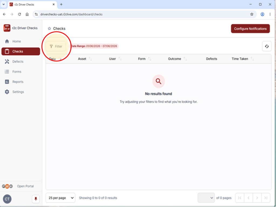Viewport: 276px width, 207px height.
Task: Click the Defects column header
Action: point(212,59)
